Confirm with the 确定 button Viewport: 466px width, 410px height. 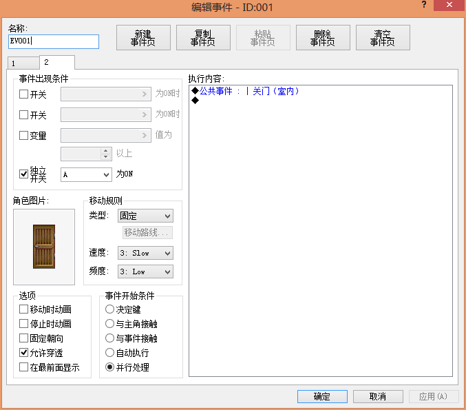[x=322, y=397]
